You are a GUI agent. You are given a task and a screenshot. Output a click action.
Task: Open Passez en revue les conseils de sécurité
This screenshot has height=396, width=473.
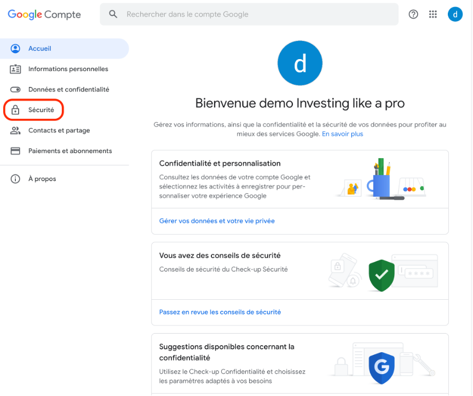220,312
